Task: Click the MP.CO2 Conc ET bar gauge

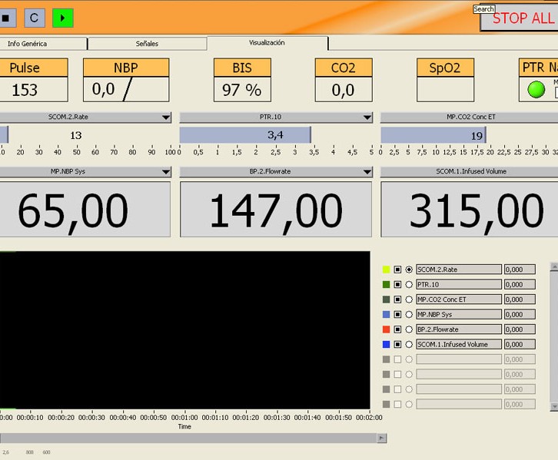Action: pyautogui.click(x=470, y=135)
